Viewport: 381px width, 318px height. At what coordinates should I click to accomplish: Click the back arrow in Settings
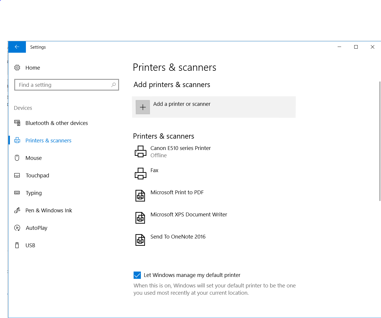pyautogui.click(x=17, y=47)
